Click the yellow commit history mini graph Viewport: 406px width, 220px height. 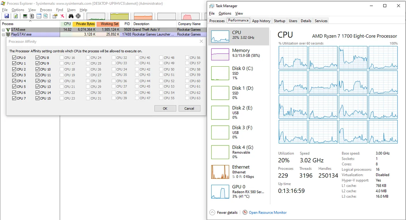[x=120, y=17]
